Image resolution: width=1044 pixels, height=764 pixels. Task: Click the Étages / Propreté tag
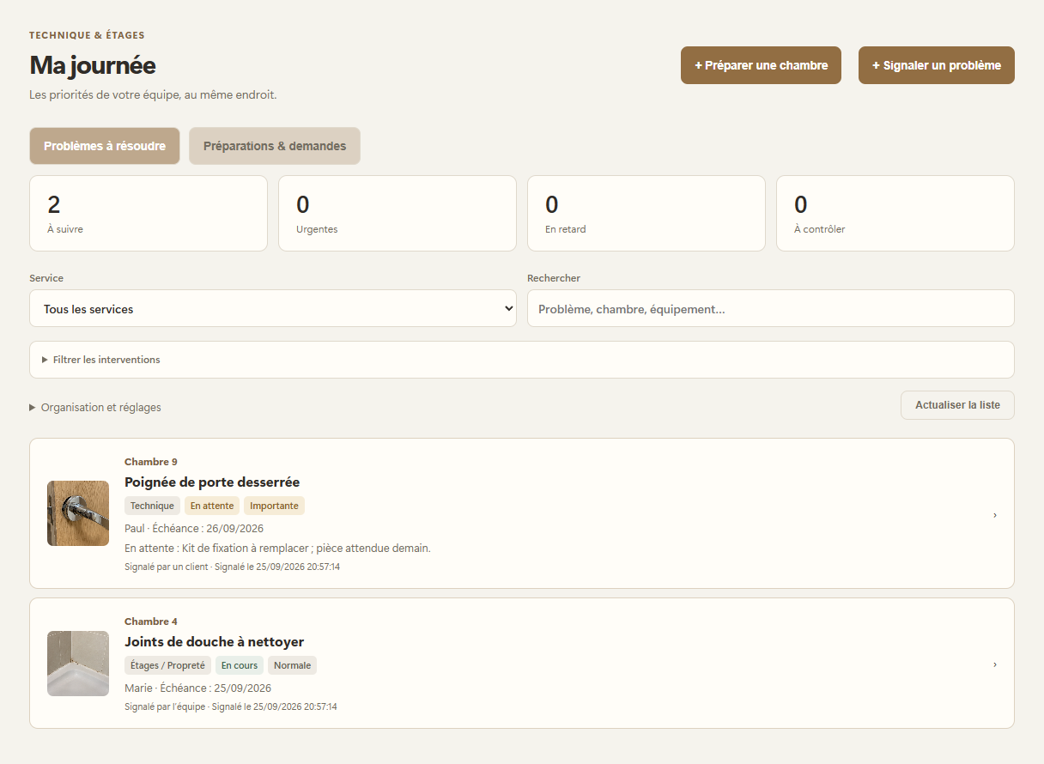tap(167, 665)
